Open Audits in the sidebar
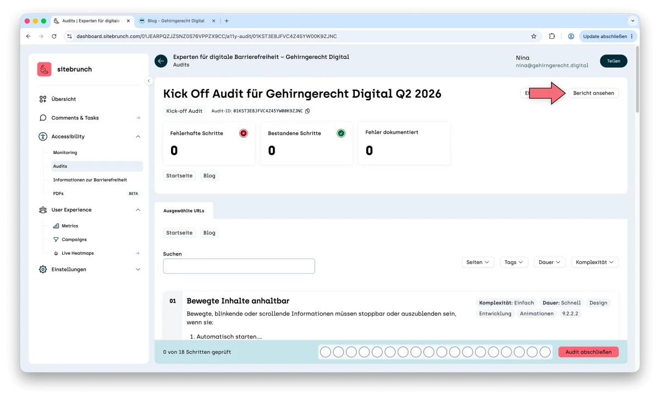The width and height of the screenshot is (660, 399). coord(97,166)
